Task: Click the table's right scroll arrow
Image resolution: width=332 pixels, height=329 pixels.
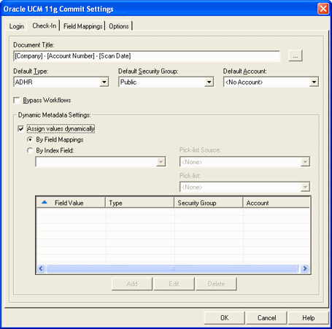Action: [304, 268]
